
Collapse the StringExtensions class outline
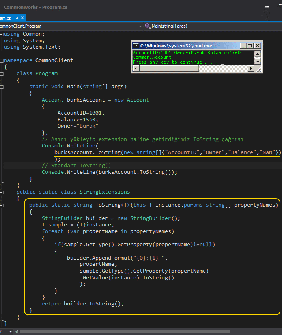(x=2, y=192)
